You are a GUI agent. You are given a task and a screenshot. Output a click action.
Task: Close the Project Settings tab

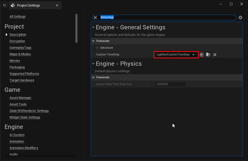coord(57,6)
